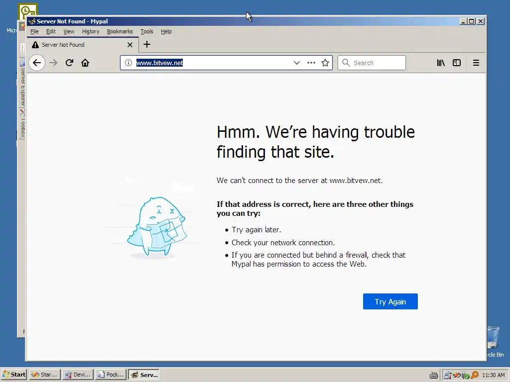
Task: Click the Serv... taskbar button
Action: [143, 375]
